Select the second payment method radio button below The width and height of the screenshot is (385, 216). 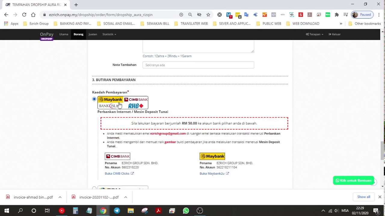pyautogui.click(x=94, y=188)
